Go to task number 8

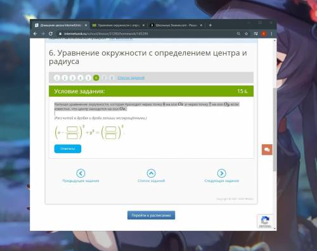click(x=112, y=78)
